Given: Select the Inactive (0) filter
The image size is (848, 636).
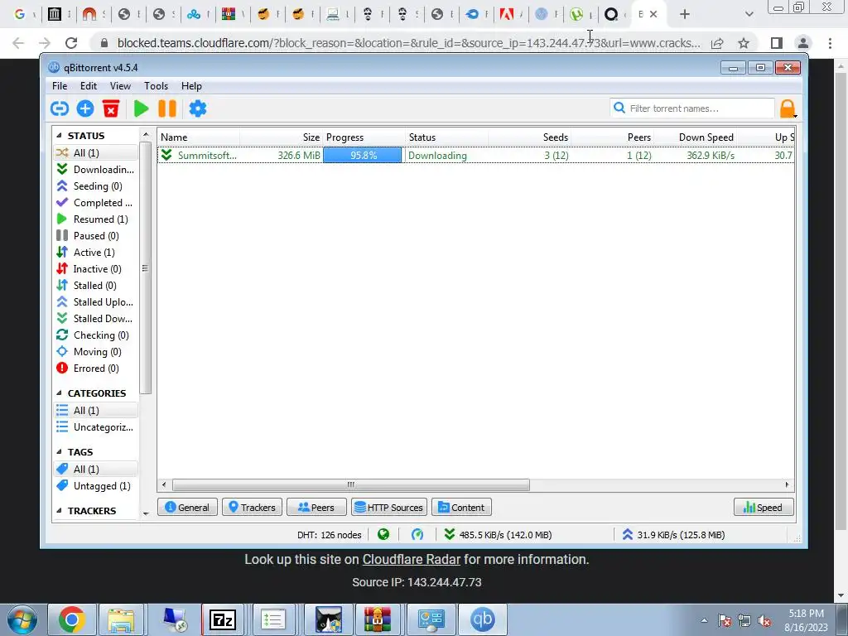Looking at the screenshot, I should 96,269.
